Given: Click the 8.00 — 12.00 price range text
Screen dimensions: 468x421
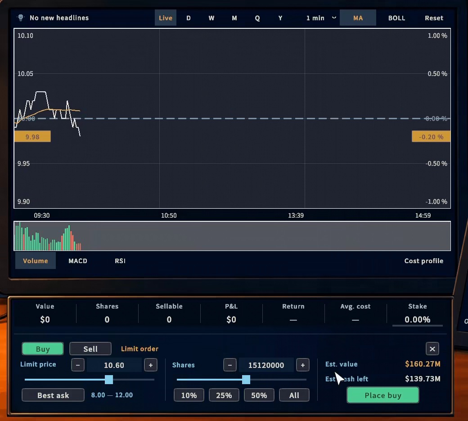Looking at the screenshot, I should tap(112, 395).
